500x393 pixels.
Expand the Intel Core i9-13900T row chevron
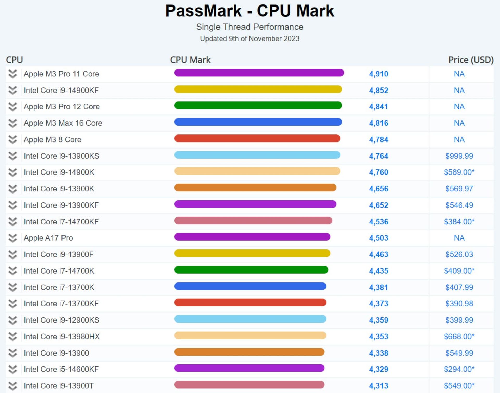[12, 386]
